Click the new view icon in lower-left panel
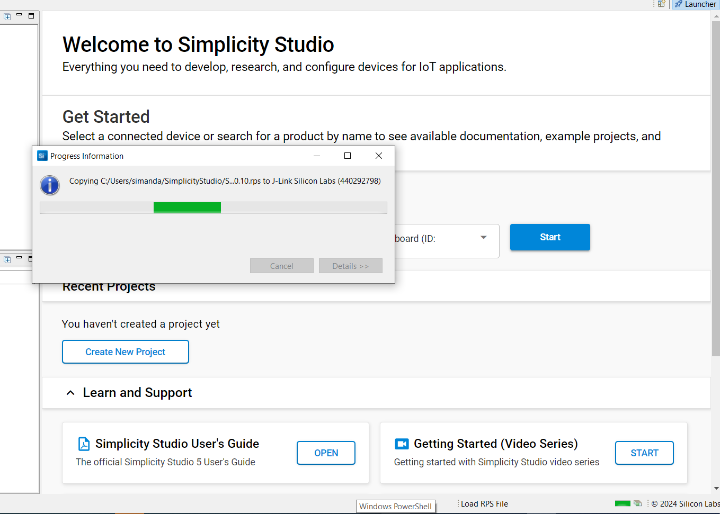 tap(7, 259)
